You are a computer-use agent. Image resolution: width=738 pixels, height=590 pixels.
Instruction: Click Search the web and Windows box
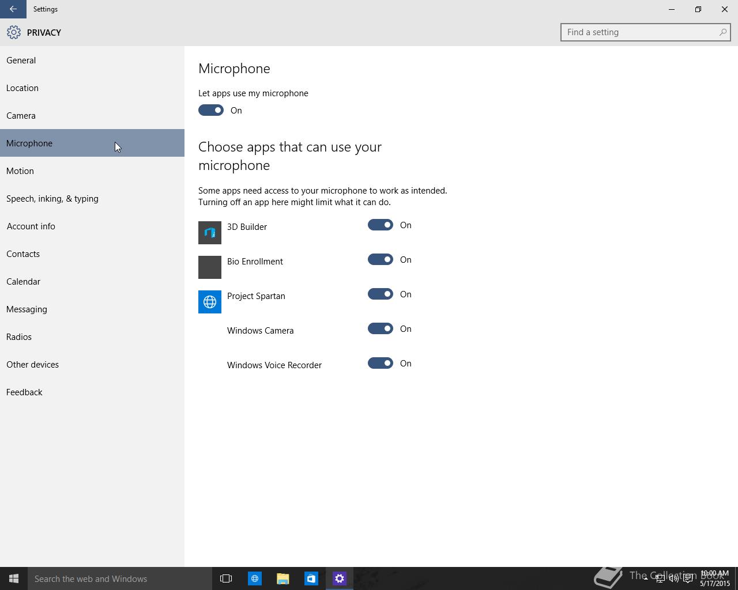(120, 578)
